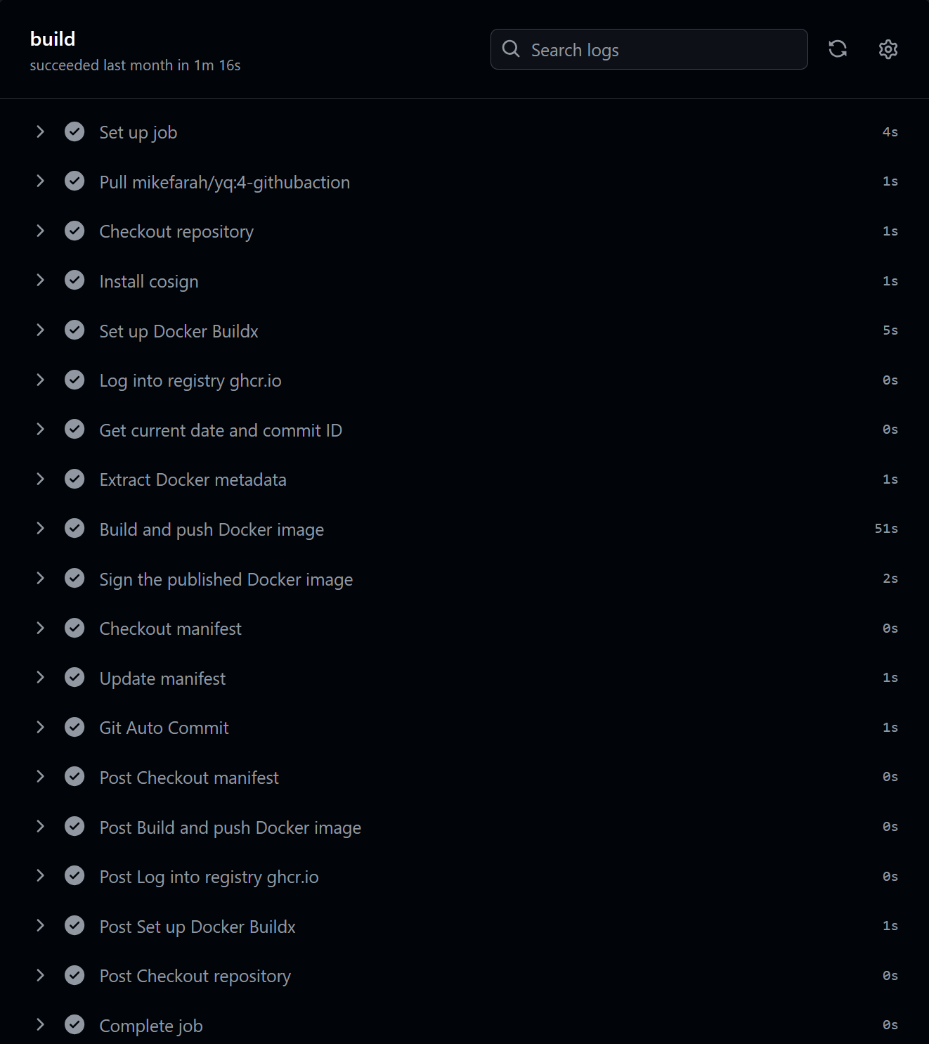This screenshot has width=929, height=1044.
Task: Expand Build and push Docker image chevron
Action: click(40, 529)
